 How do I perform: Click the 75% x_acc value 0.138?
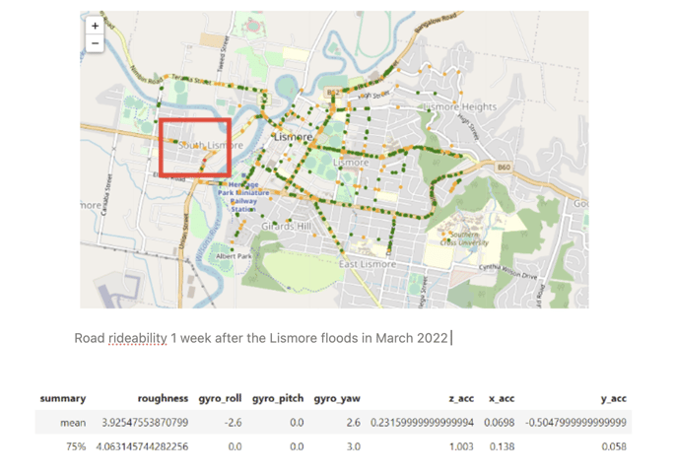(x=502, y=446)
